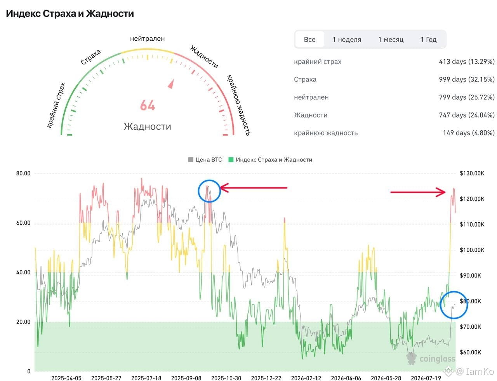Click Жадности in the statistics list

coord(311,115)
